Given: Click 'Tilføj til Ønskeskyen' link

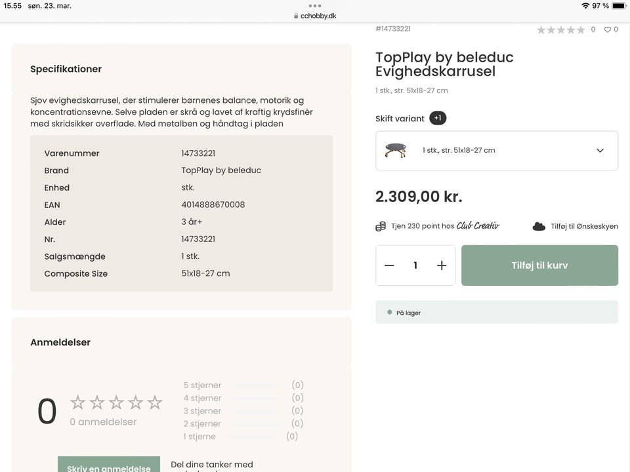Looking at the screenshot, I should coord(584,226).
